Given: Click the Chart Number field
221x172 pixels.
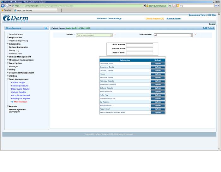Looking at the screenshot, I should pyautogui.click(x=140, y=45).
